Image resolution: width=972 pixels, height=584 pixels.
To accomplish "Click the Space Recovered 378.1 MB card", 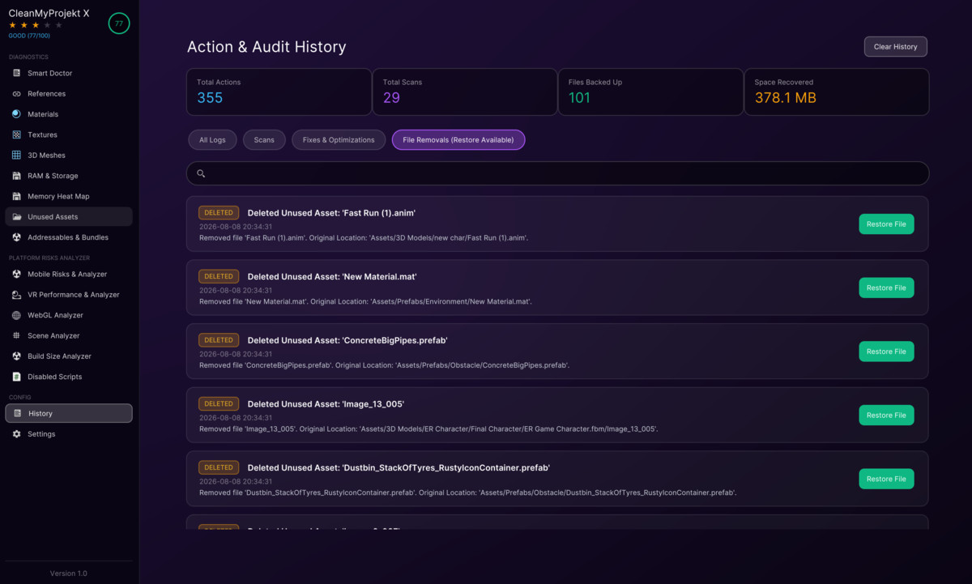I will pos(837,92).
